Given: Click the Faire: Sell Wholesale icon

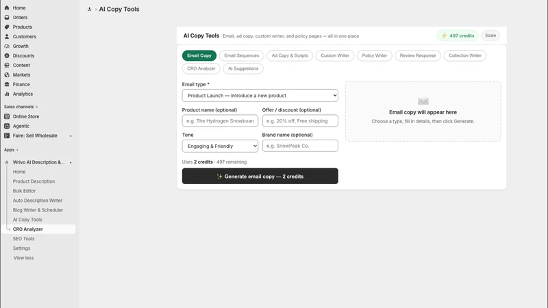Looking at the screenshot, I should point(7,136).
